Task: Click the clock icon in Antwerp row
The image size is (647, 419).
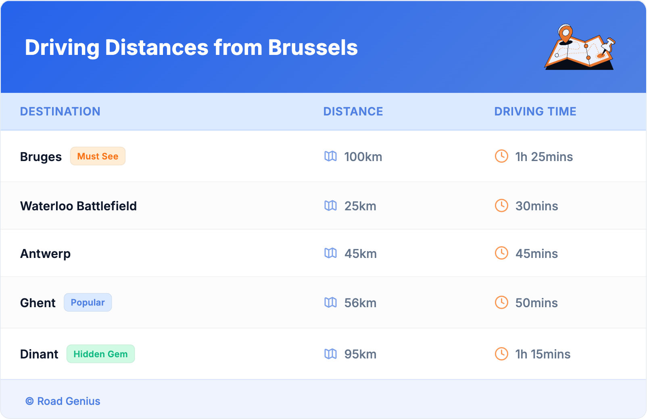Action: (x=501, y=253)
